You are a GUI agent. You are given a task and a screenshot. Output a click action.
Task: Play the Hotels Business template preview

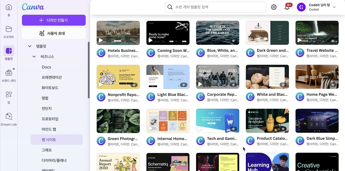pyautogui.click(x=101, y=41)
